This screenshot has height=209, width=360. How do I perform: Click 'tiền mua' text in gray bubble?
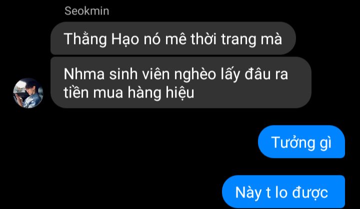[93, 93]
